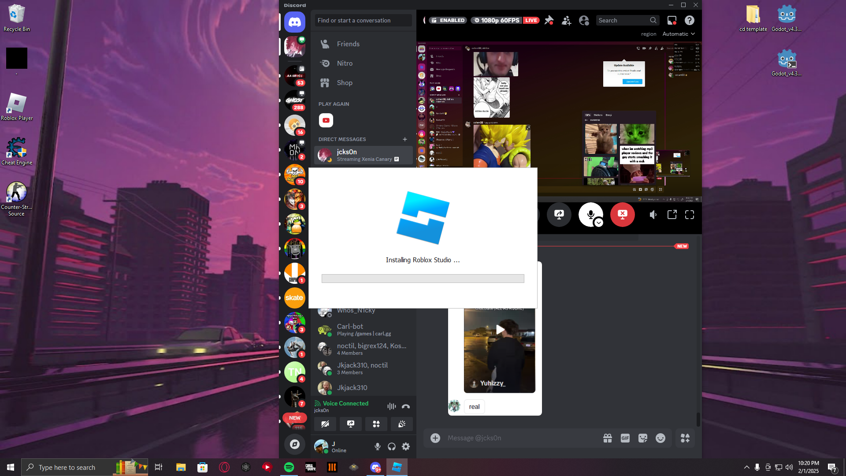Viewport: 846px width, 476px height.
Task: Toggle camera on in voice panel
Action: [325, 424]
